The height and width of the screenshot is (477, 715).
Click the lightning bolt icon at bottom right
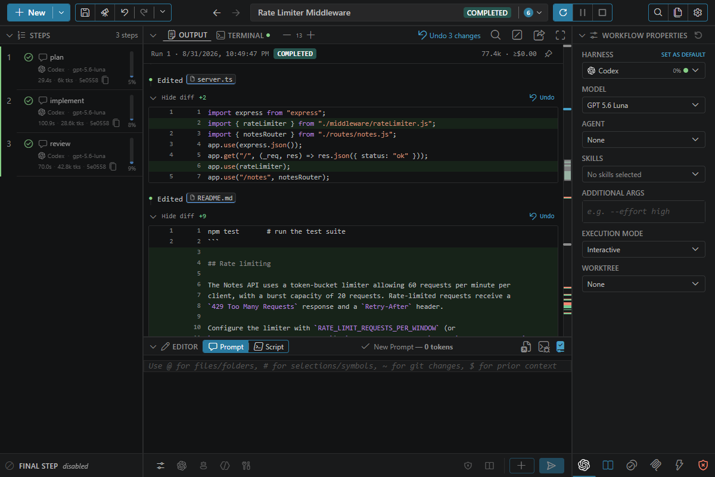[679, 465]
